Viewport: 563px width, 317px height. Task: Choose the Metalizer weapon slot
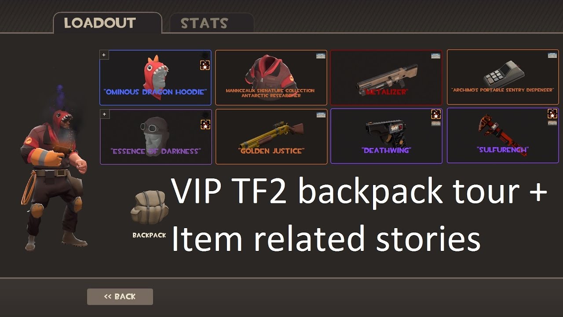[386, 77]
